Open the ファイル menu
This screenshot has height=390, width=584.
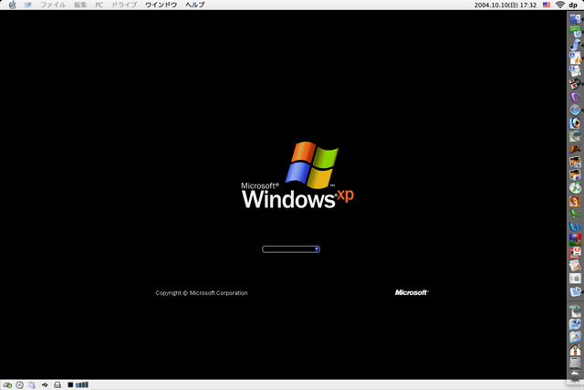pyautogui.click(x=52, y=5)
